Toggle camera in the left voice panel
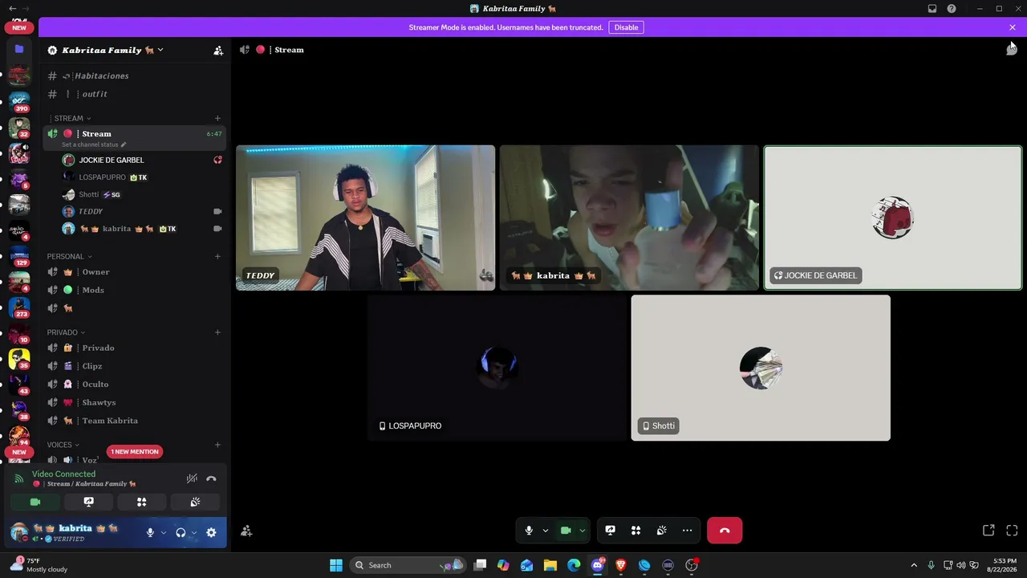The height and width of the screenshot is (578, 1027). [35, 502]
